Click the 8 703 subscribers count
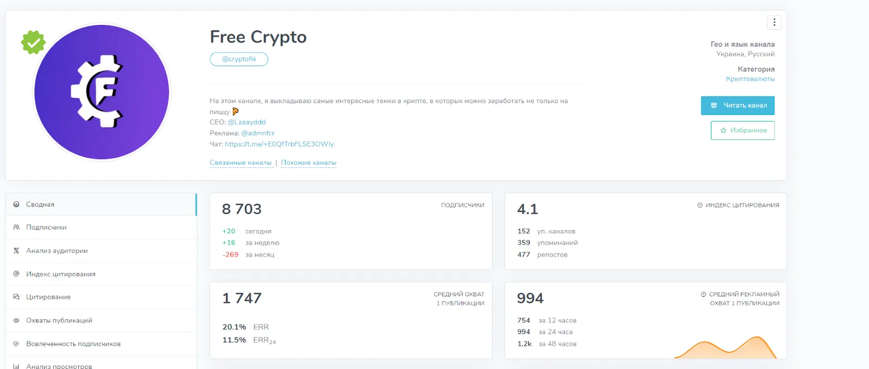This screenshot has height=369, width=869. tap(242, 209)
